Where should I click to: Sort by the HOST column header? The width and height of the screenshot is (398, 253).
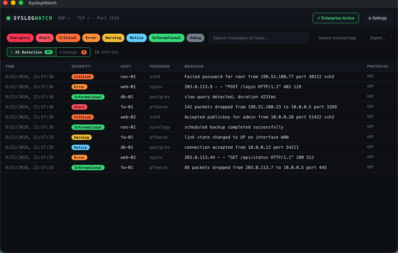pos(126,66)
